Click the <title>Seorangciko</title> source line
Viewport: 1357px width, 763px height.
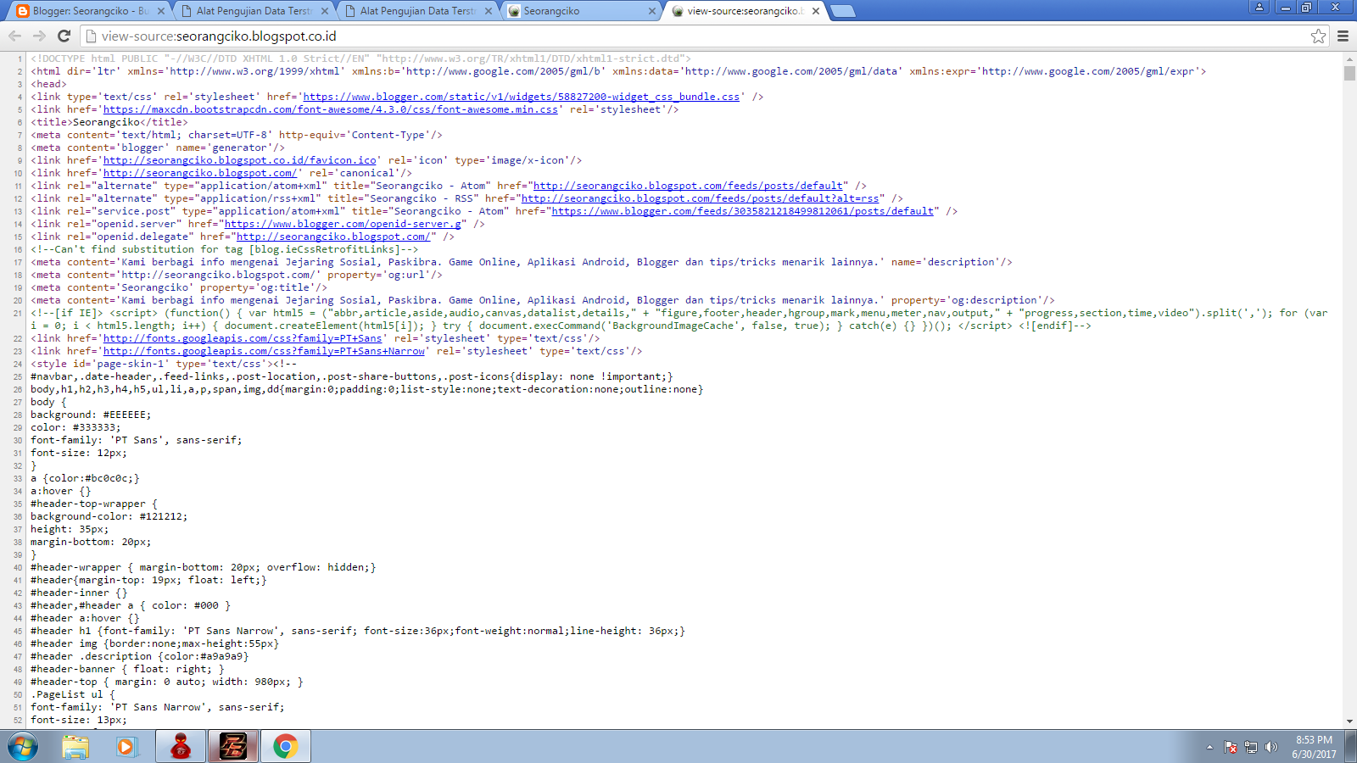109,122
